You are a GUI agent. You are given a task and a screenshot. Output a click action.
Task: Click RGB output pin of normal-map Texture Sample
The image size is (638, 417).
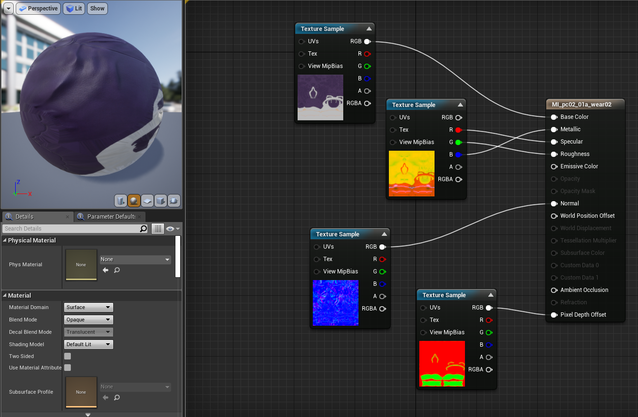tap(382, 247)
